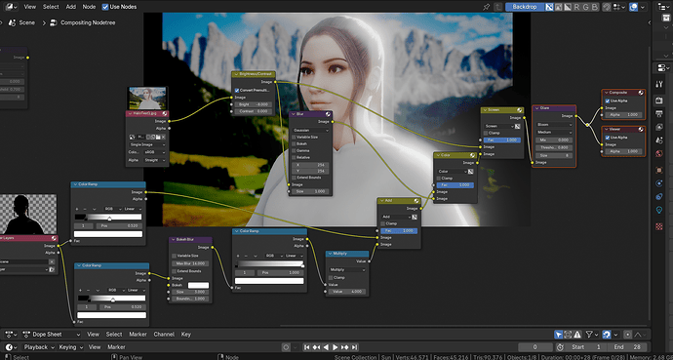Open Screen blend mode dropdown
This screenshot has height=360, width=673.
498,126
